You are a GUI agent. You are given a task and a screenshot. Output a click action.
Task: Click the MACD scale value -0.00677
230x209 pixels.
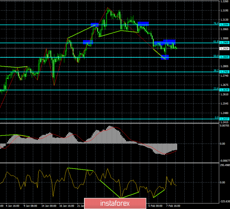coord(224,161)
